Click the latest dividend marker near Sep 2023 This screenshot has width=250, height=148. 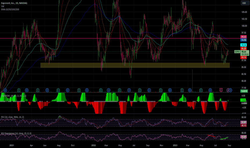point(230,90)
